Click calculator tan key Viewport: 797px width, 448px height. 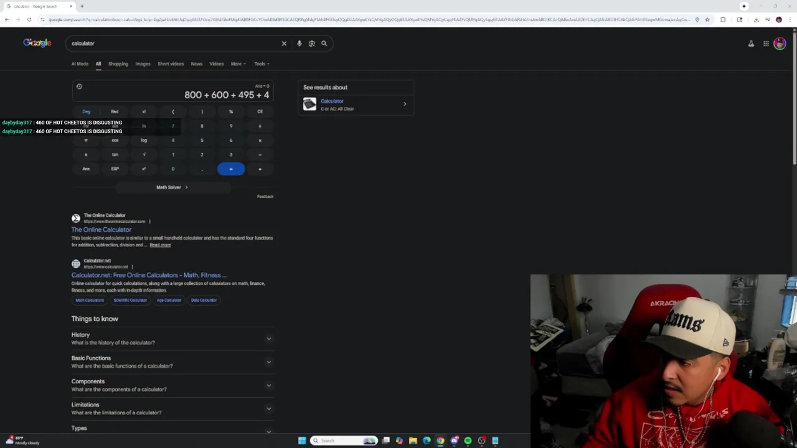pos(115,154)
